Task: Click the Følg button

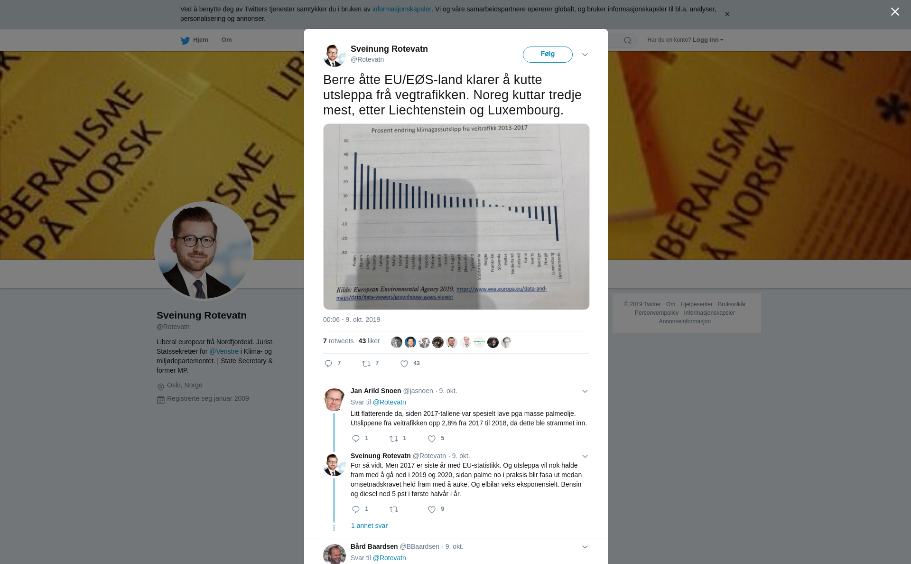Action: 548,54
